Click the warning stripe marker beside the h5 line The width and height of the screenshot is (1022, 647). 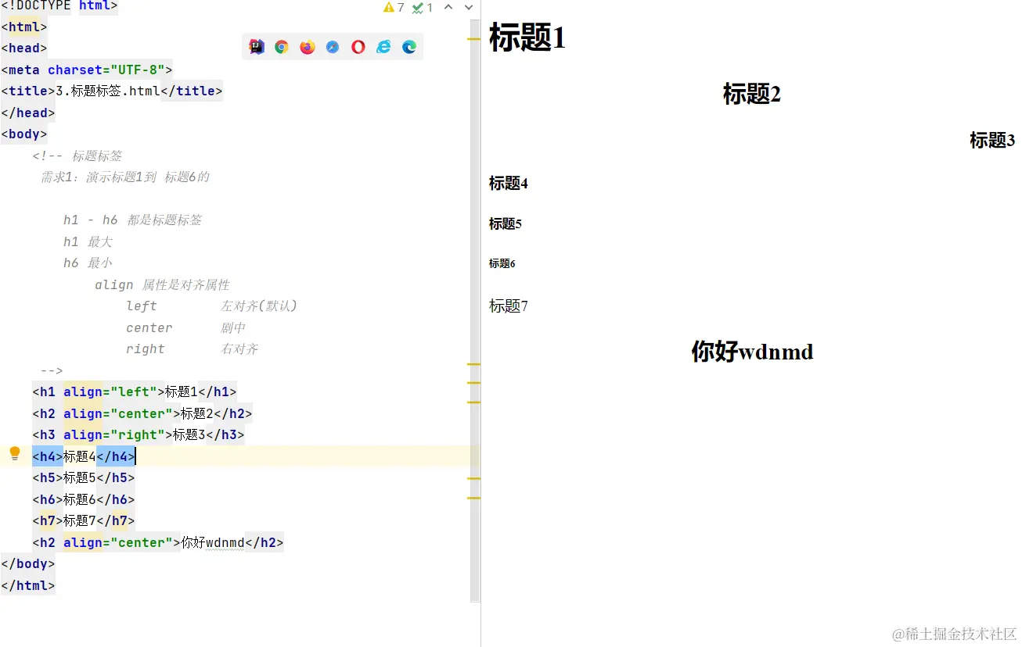click(x=473, y=478)
